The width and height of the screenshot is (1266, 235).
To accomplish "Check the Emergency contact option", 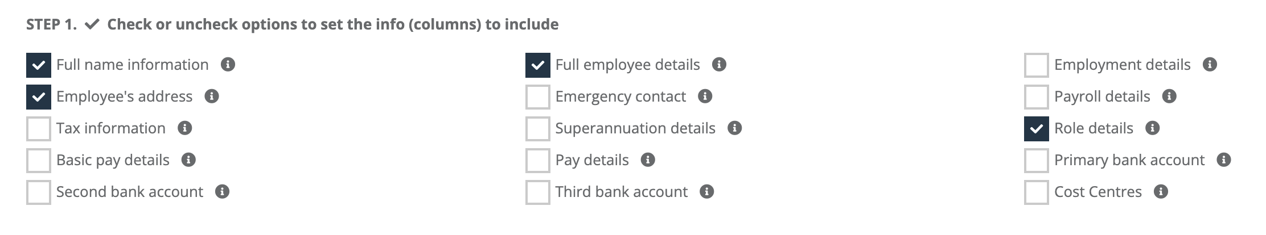I will [538, 97].
